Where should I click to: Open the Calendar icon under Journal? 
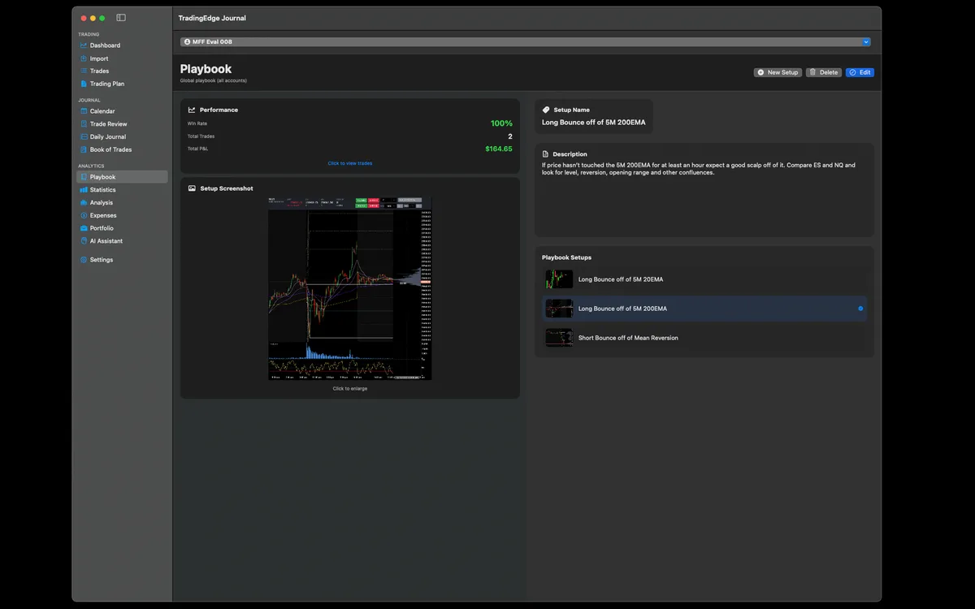(x=85, y=110)
